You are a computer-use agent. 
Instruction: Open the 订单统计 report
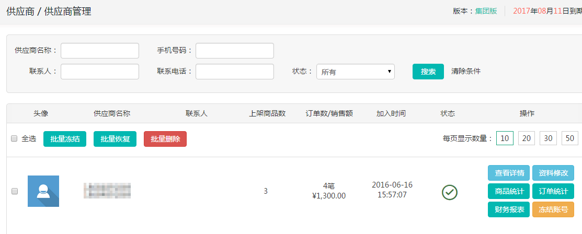pos(553,191)
